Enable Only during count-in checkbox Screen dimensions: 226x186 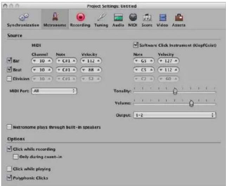16,156
